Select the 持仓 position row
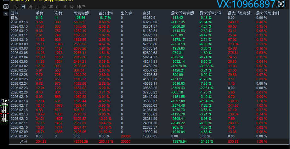The image size is (290, 149). click(14, 18)
